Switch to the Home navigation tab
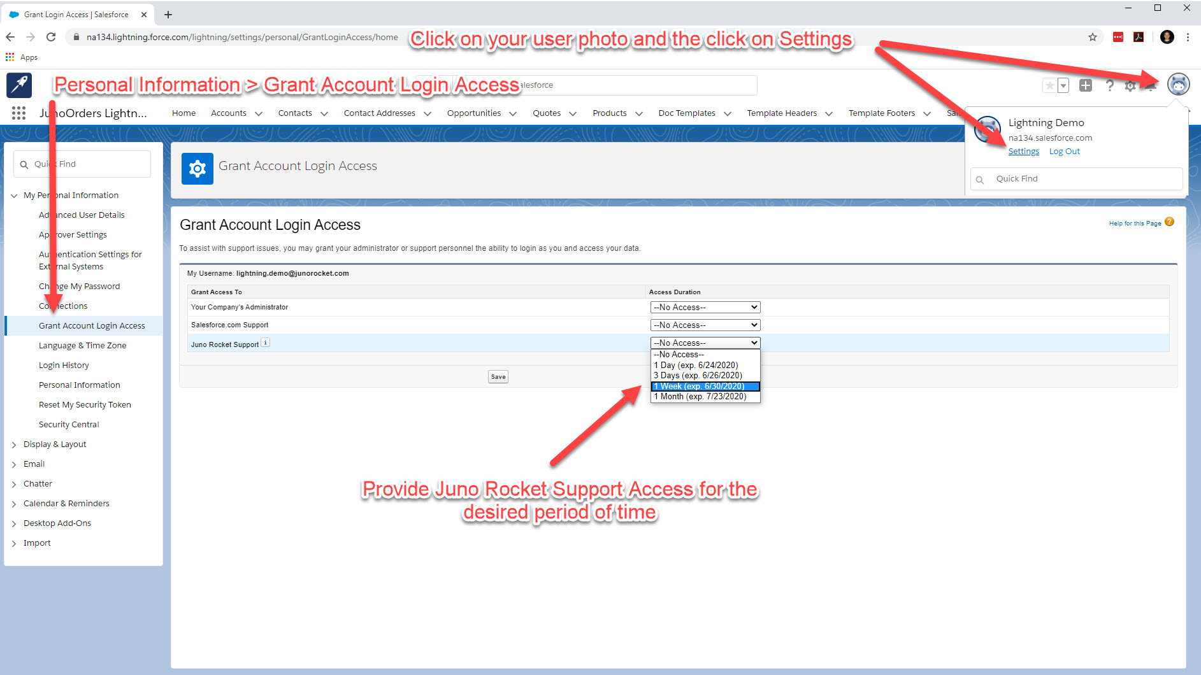Screen dimensions: 1201x675 tap(183, 113)
